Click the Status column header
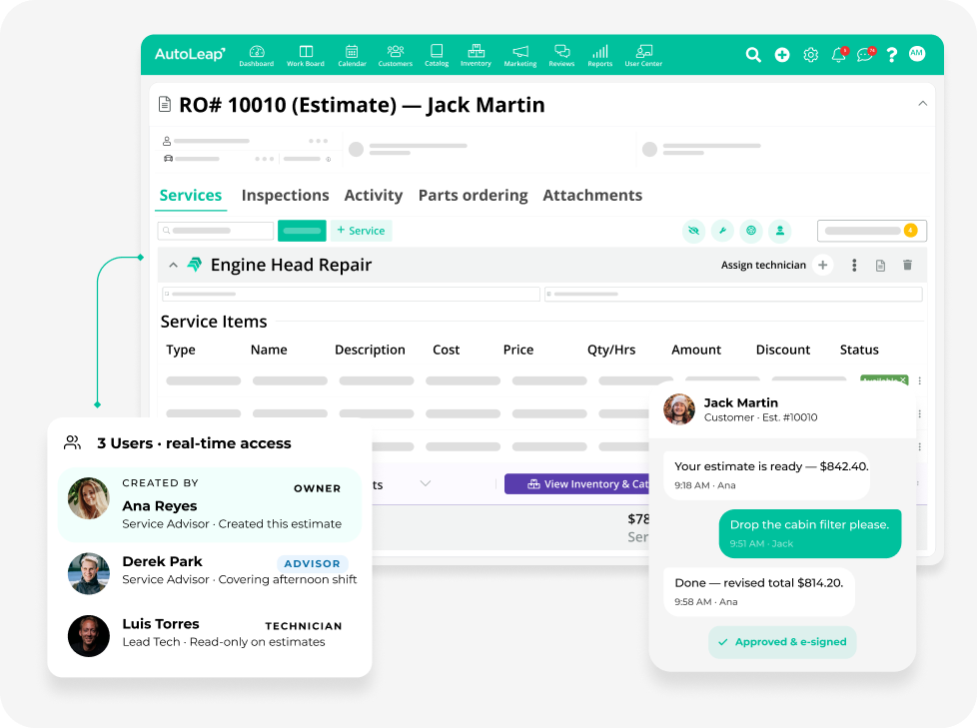 pos(859,350)
